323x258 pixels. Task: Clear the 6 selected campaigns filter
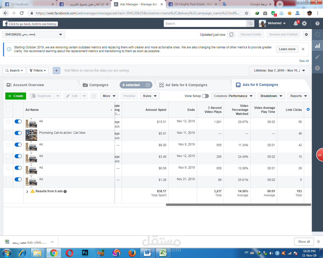click(x=148, y=85)
